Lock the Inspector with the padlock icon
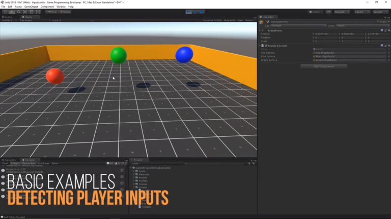Screen dimensions: 391x219 pos(385,17)
